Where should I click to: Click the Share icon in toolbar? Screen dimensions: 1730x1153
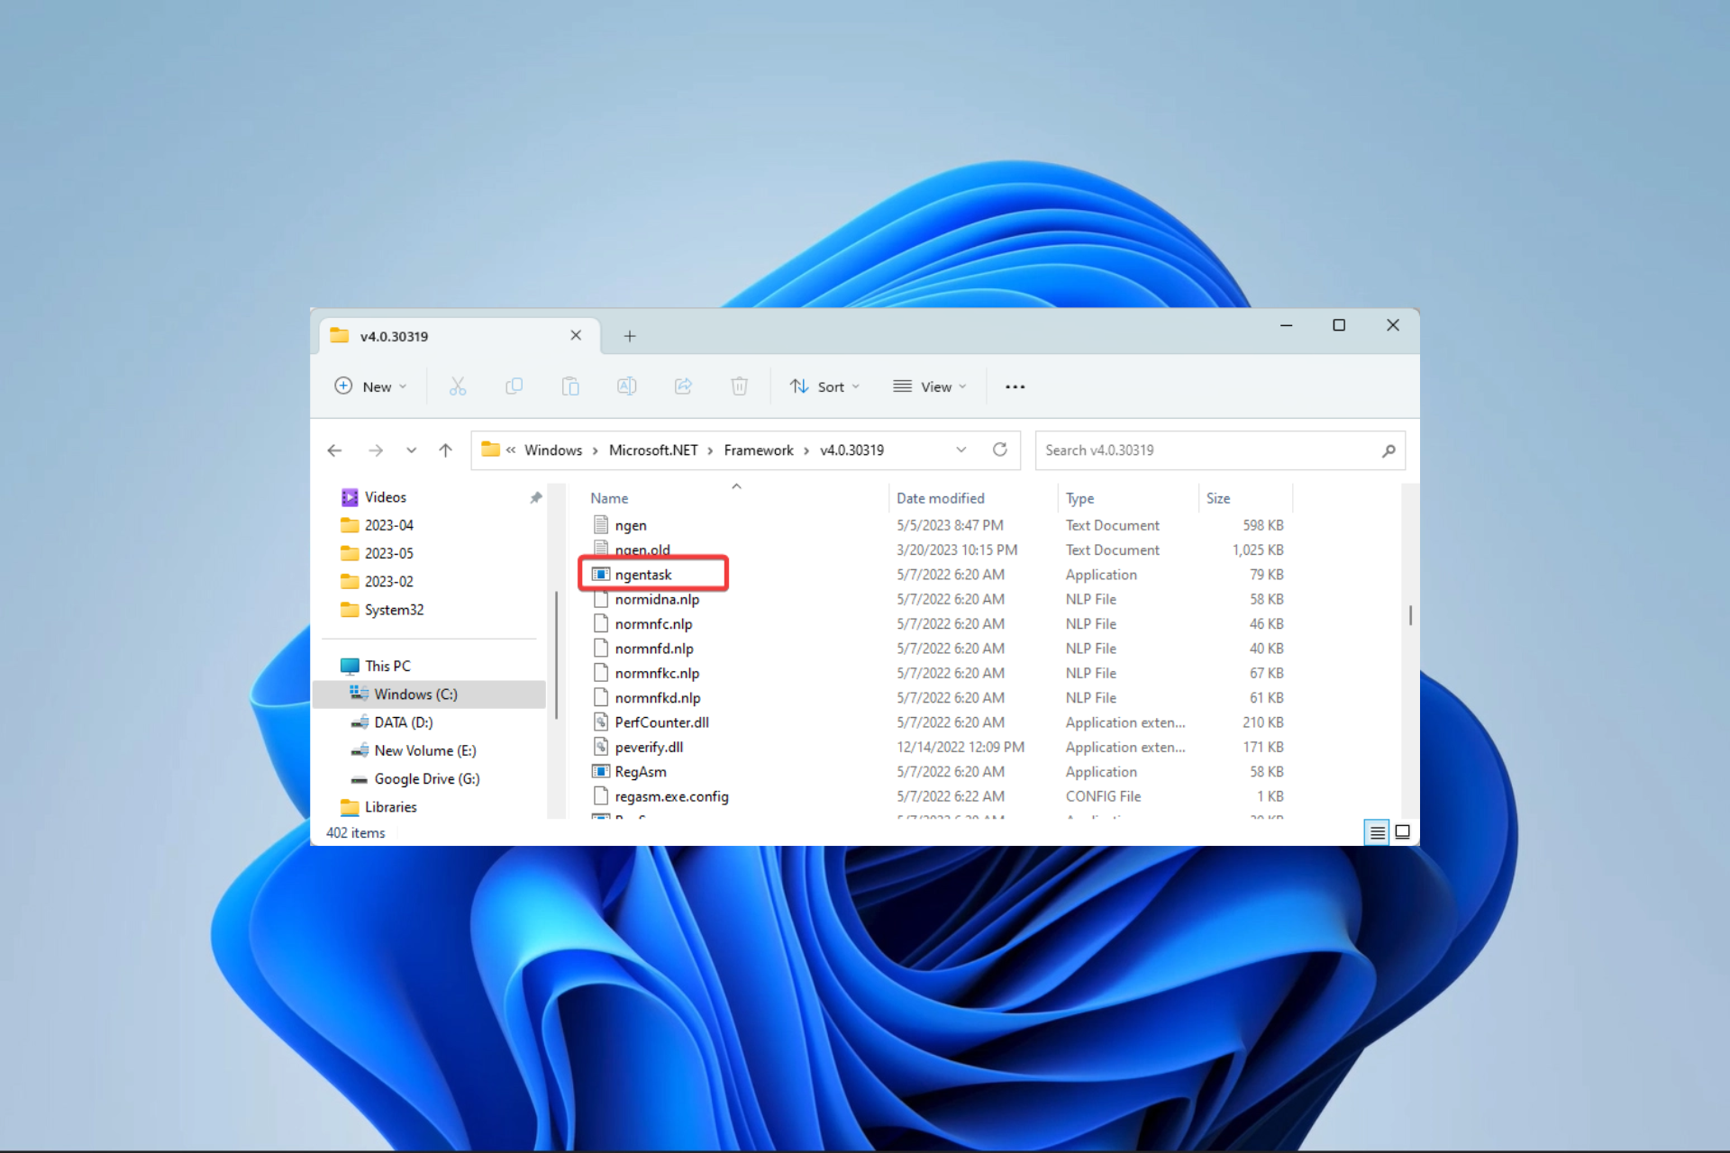(683, 386)
